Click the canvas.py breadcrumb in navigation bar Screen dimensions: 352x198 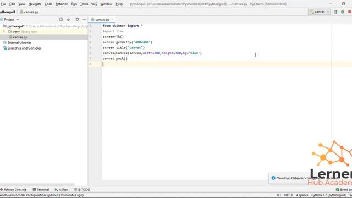pos(29,12)
